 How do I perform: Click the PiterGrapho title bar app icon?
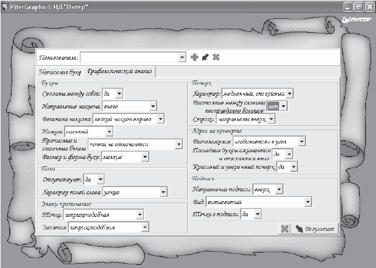[5, 5]
